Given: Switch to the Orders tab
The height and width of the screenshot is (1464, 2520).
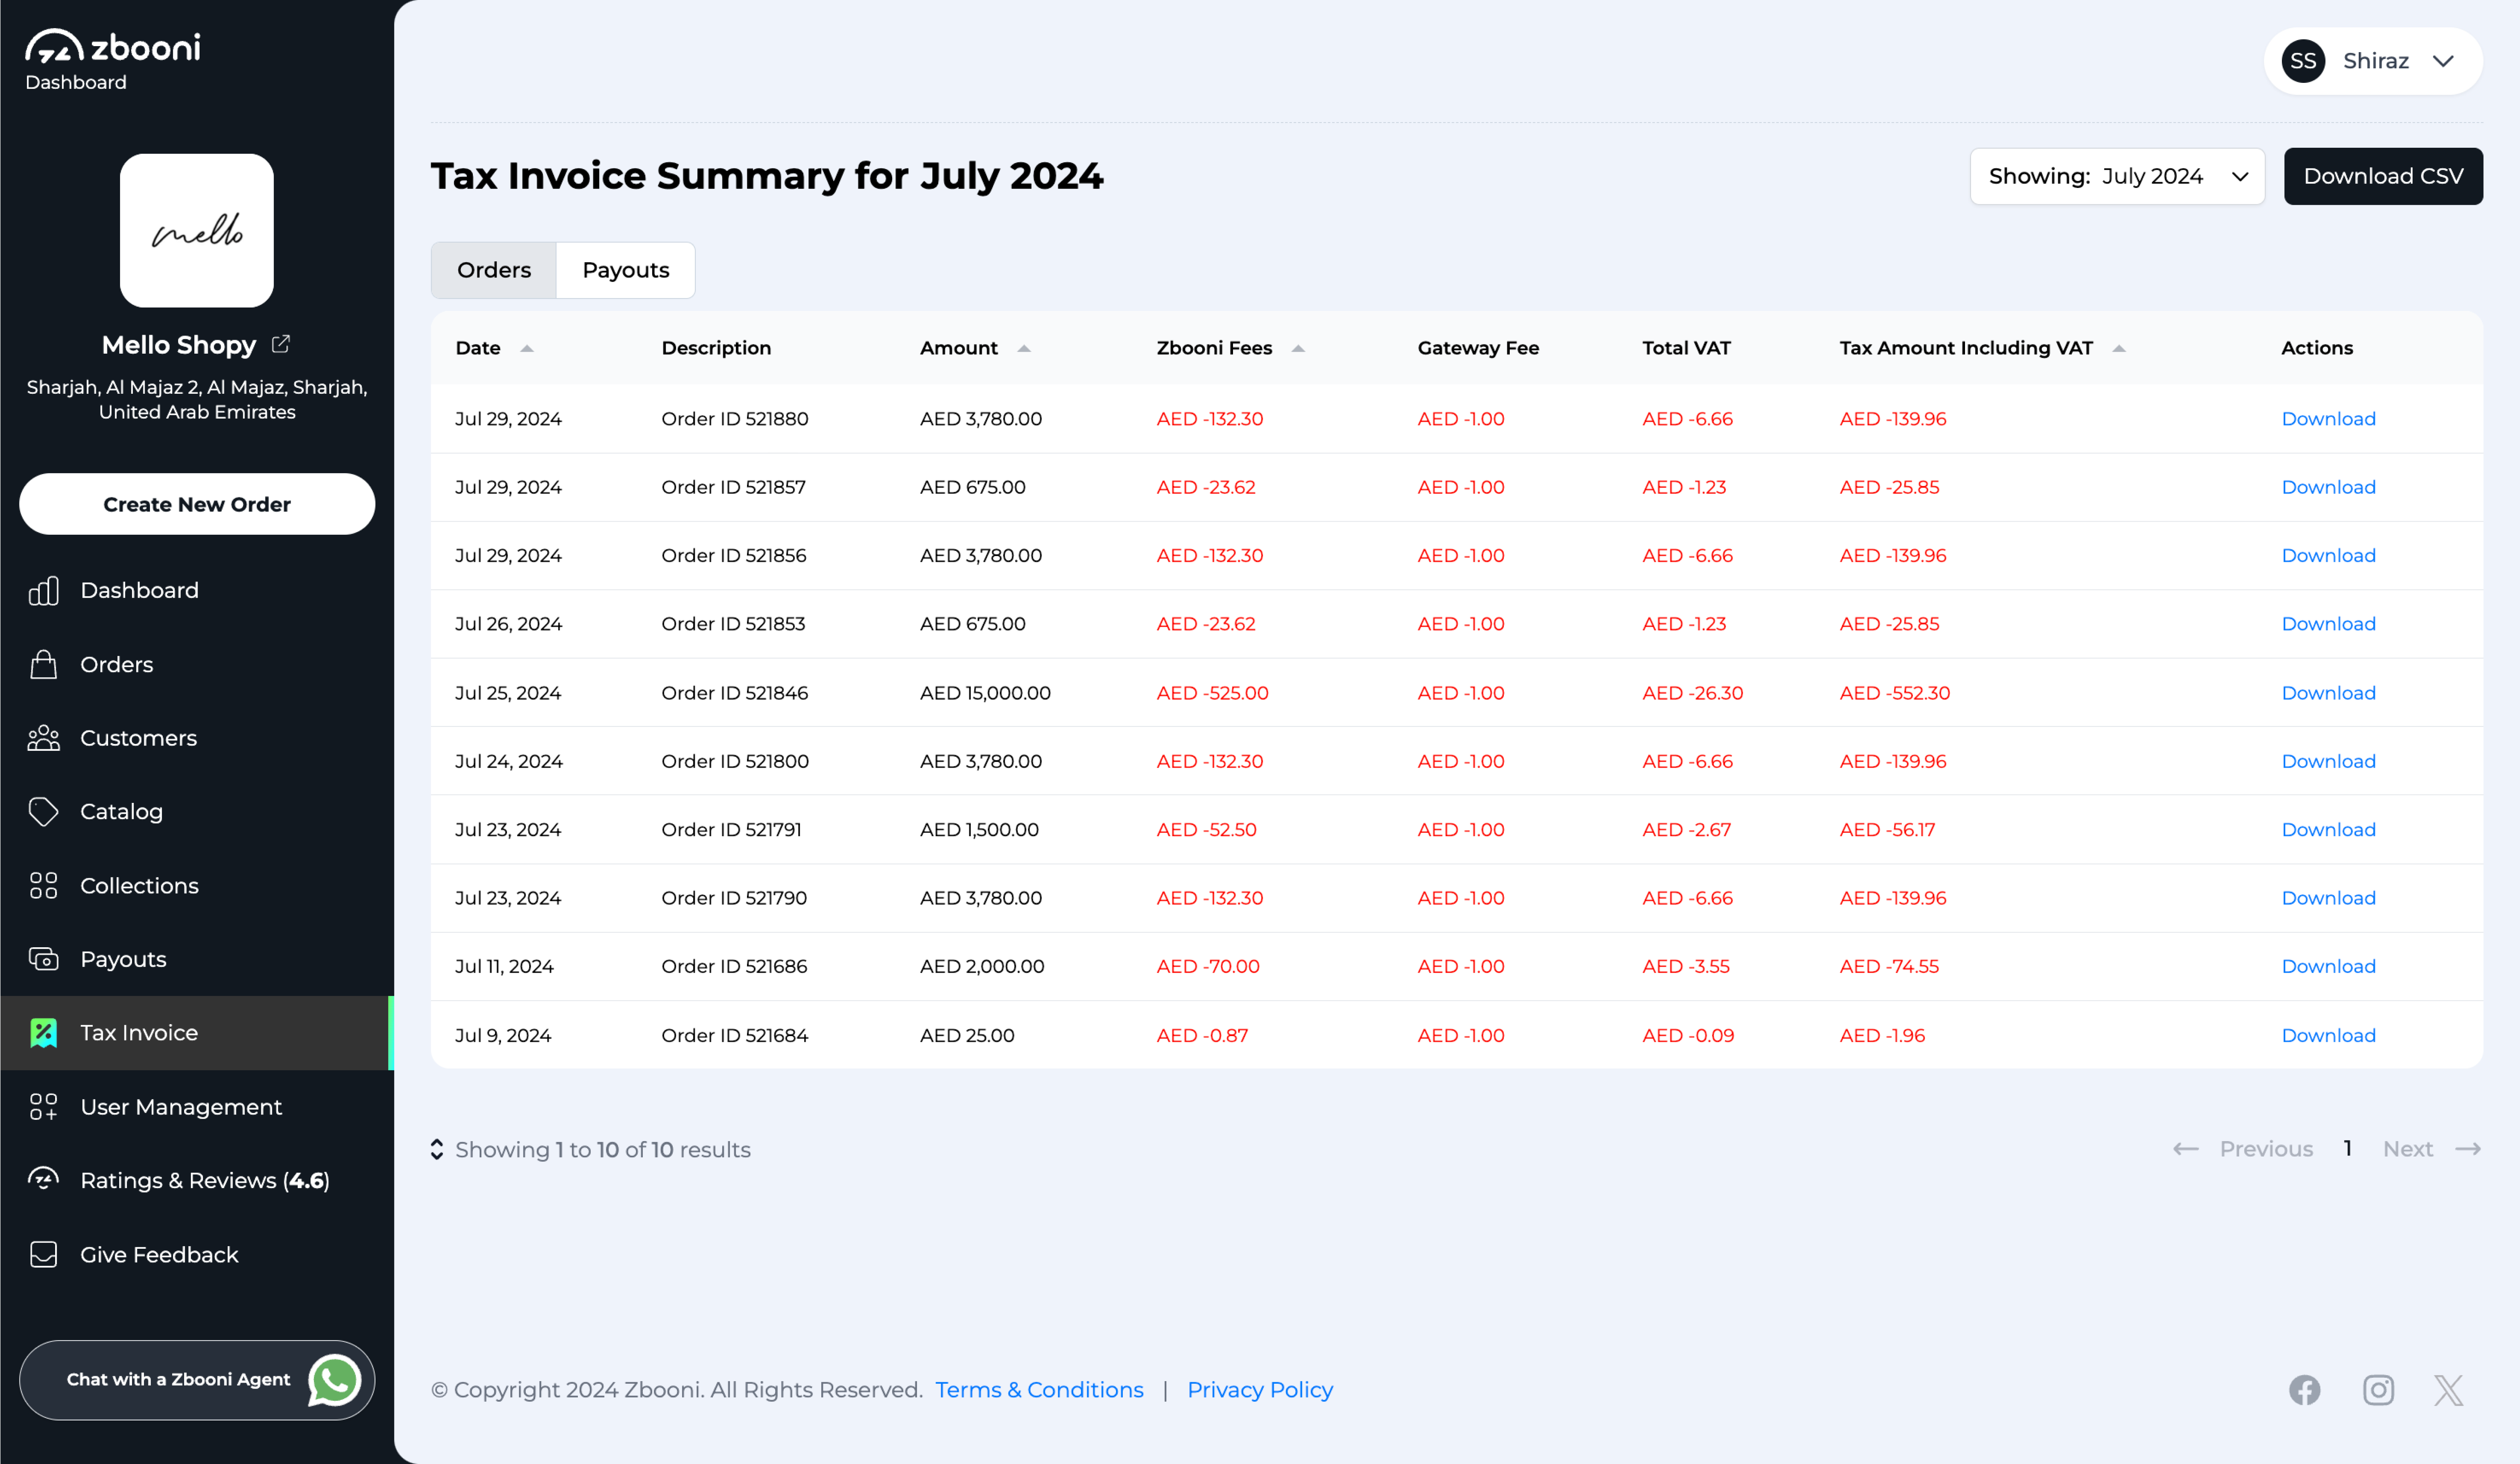Looking at the screenshot, I should (x=494, y=270).
